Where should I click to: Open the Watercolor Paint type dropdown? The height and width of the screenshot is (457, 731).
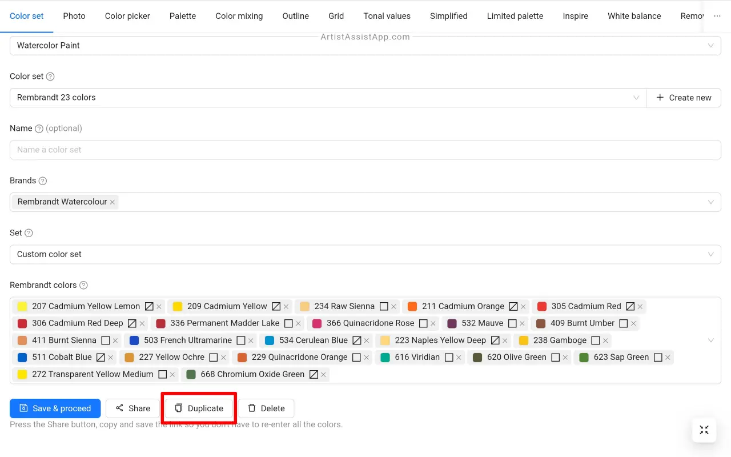click(365, 46)
